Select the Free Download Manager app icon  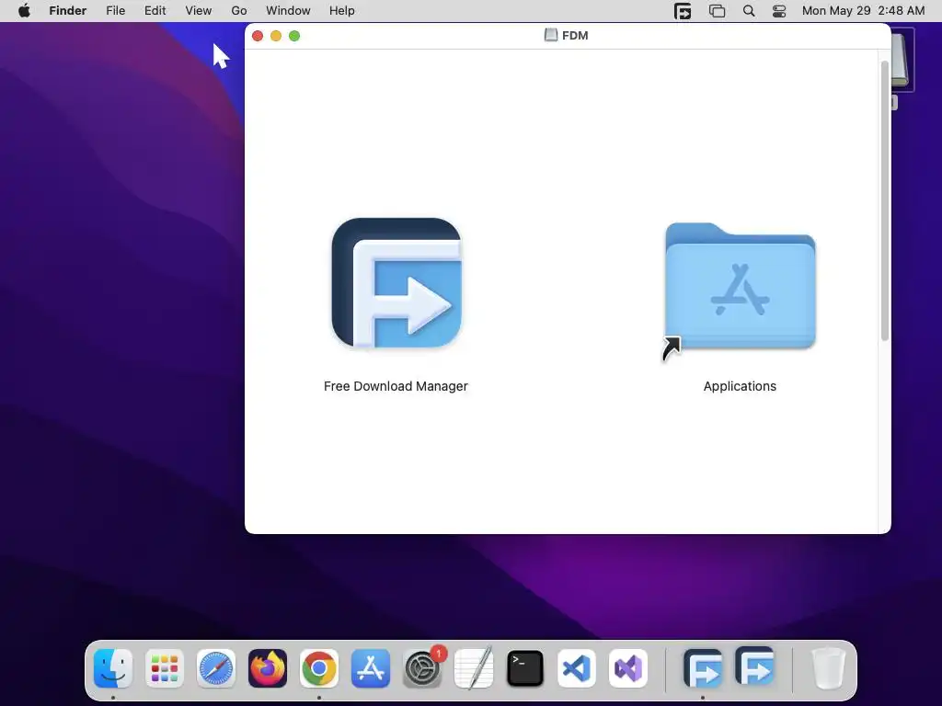(x=396, y=283)
